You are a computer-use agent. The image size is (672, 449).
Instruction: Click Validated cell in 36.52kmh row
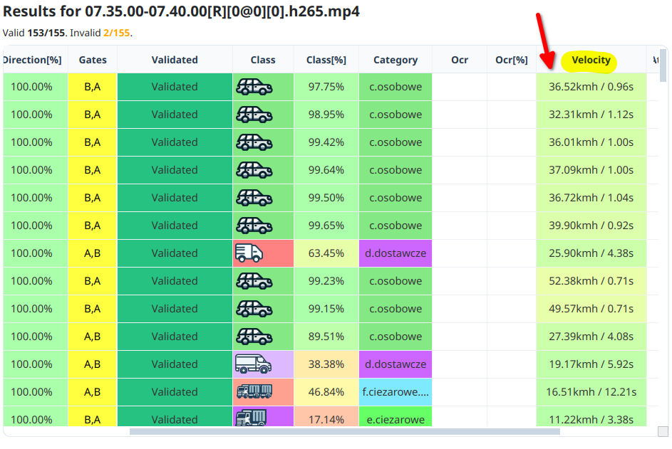click(175, 87)
